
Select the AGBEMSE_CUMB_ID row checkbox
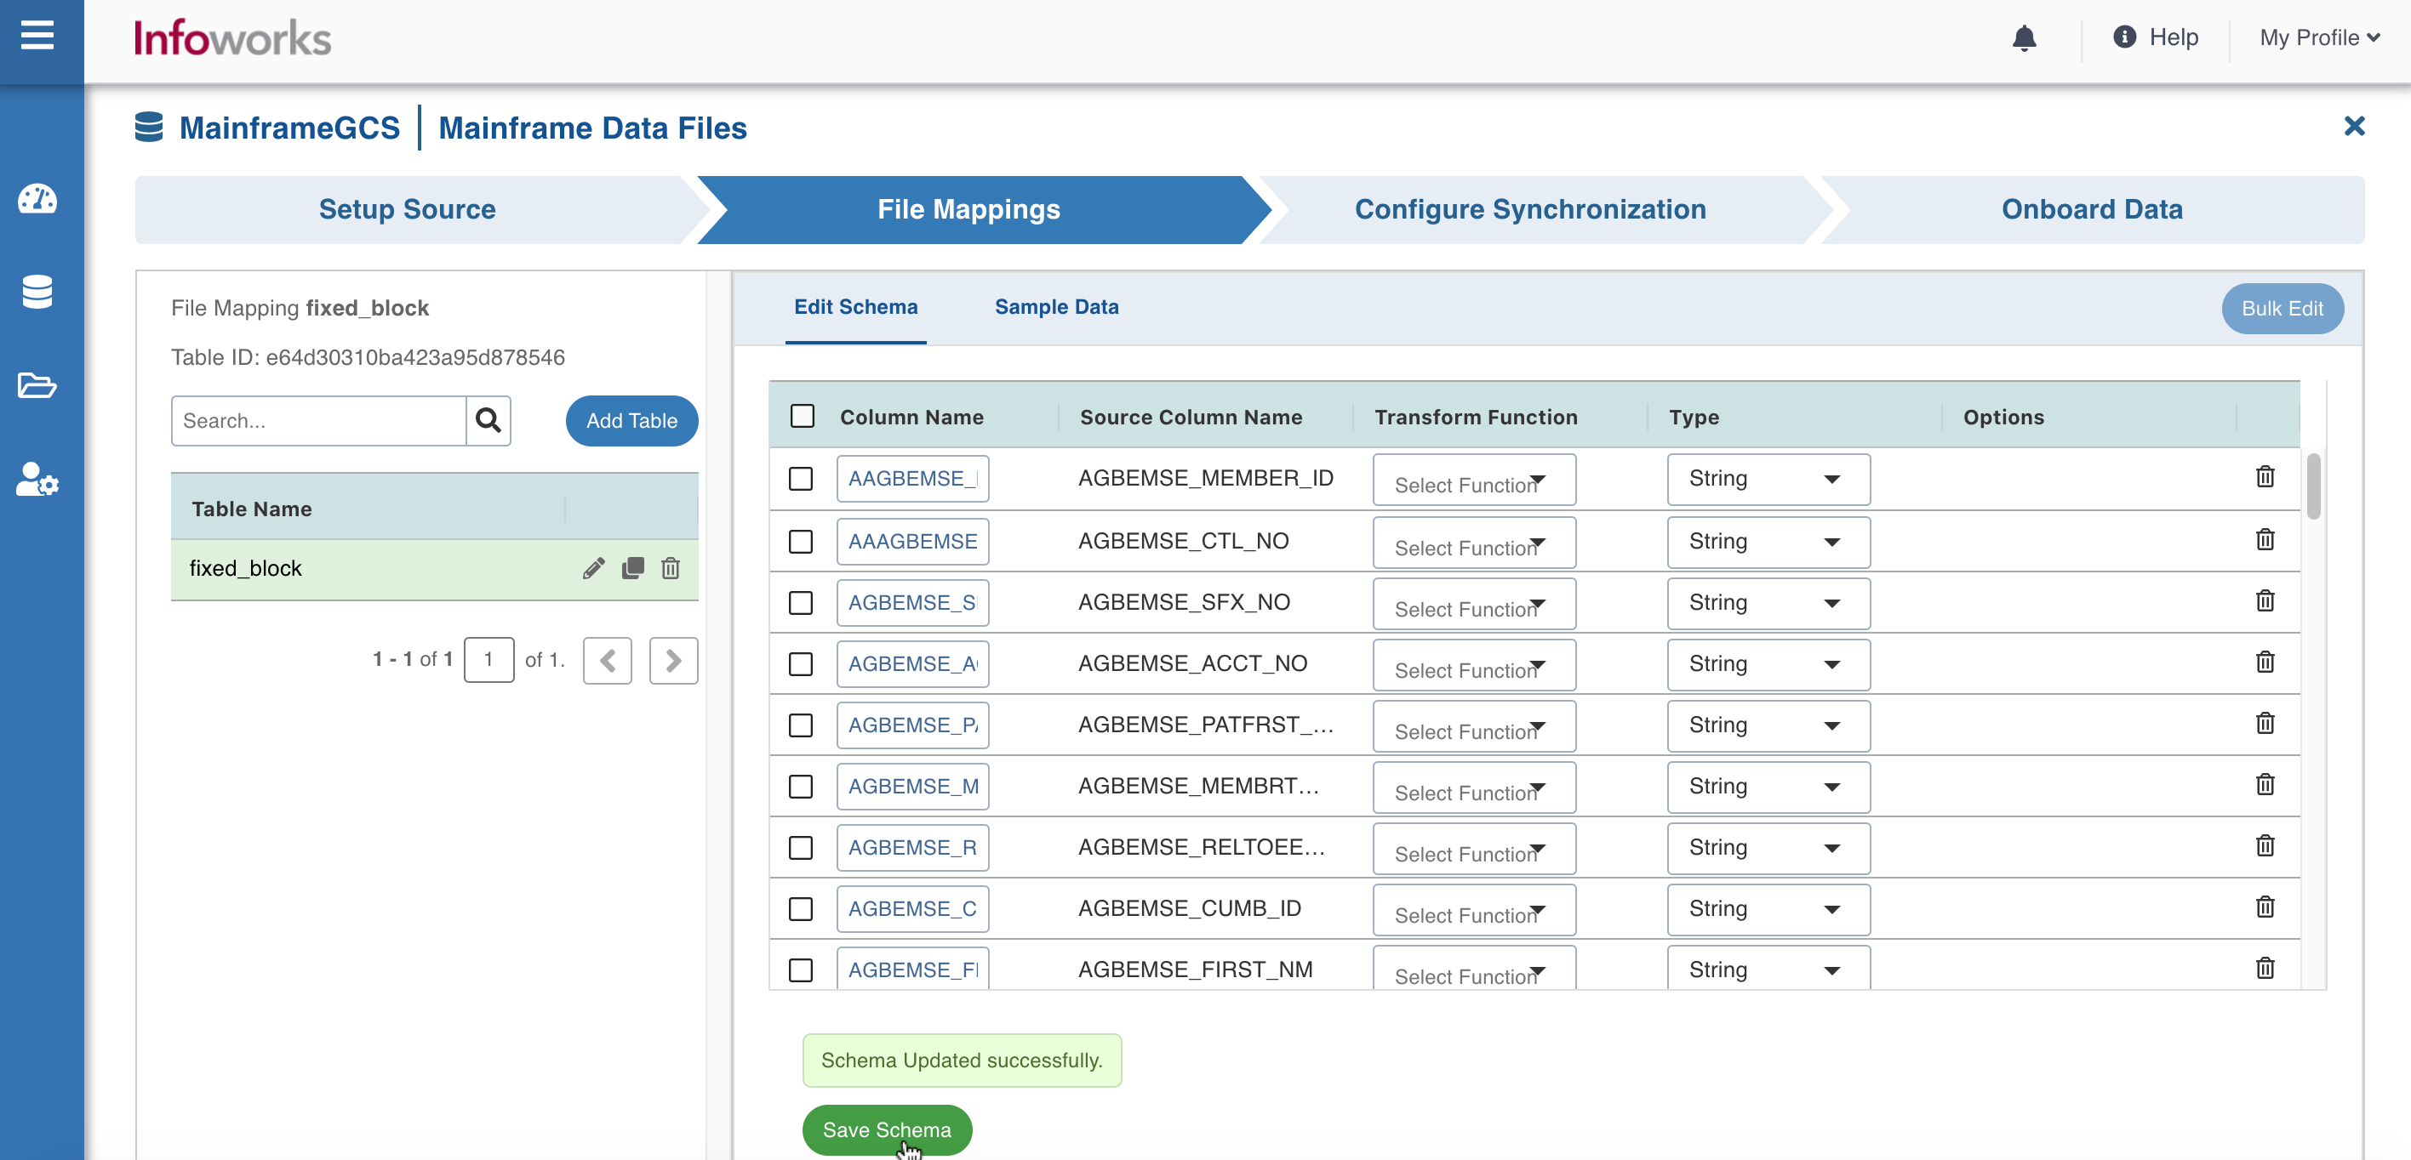click(800, 908)
